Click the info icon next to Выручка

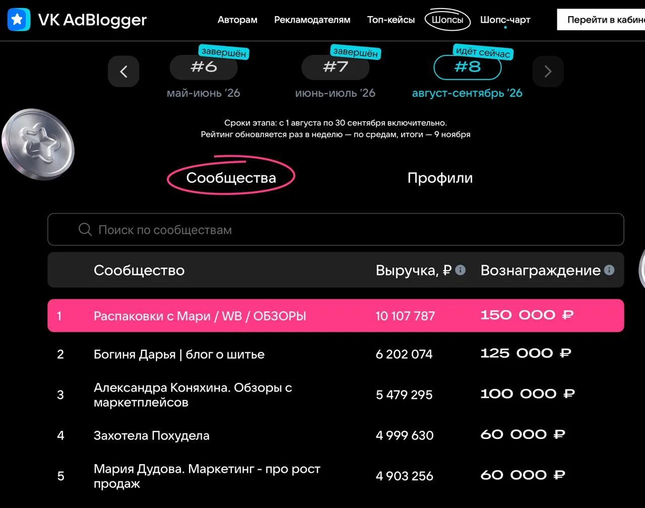pyautogui.click(x=460, y=270)
